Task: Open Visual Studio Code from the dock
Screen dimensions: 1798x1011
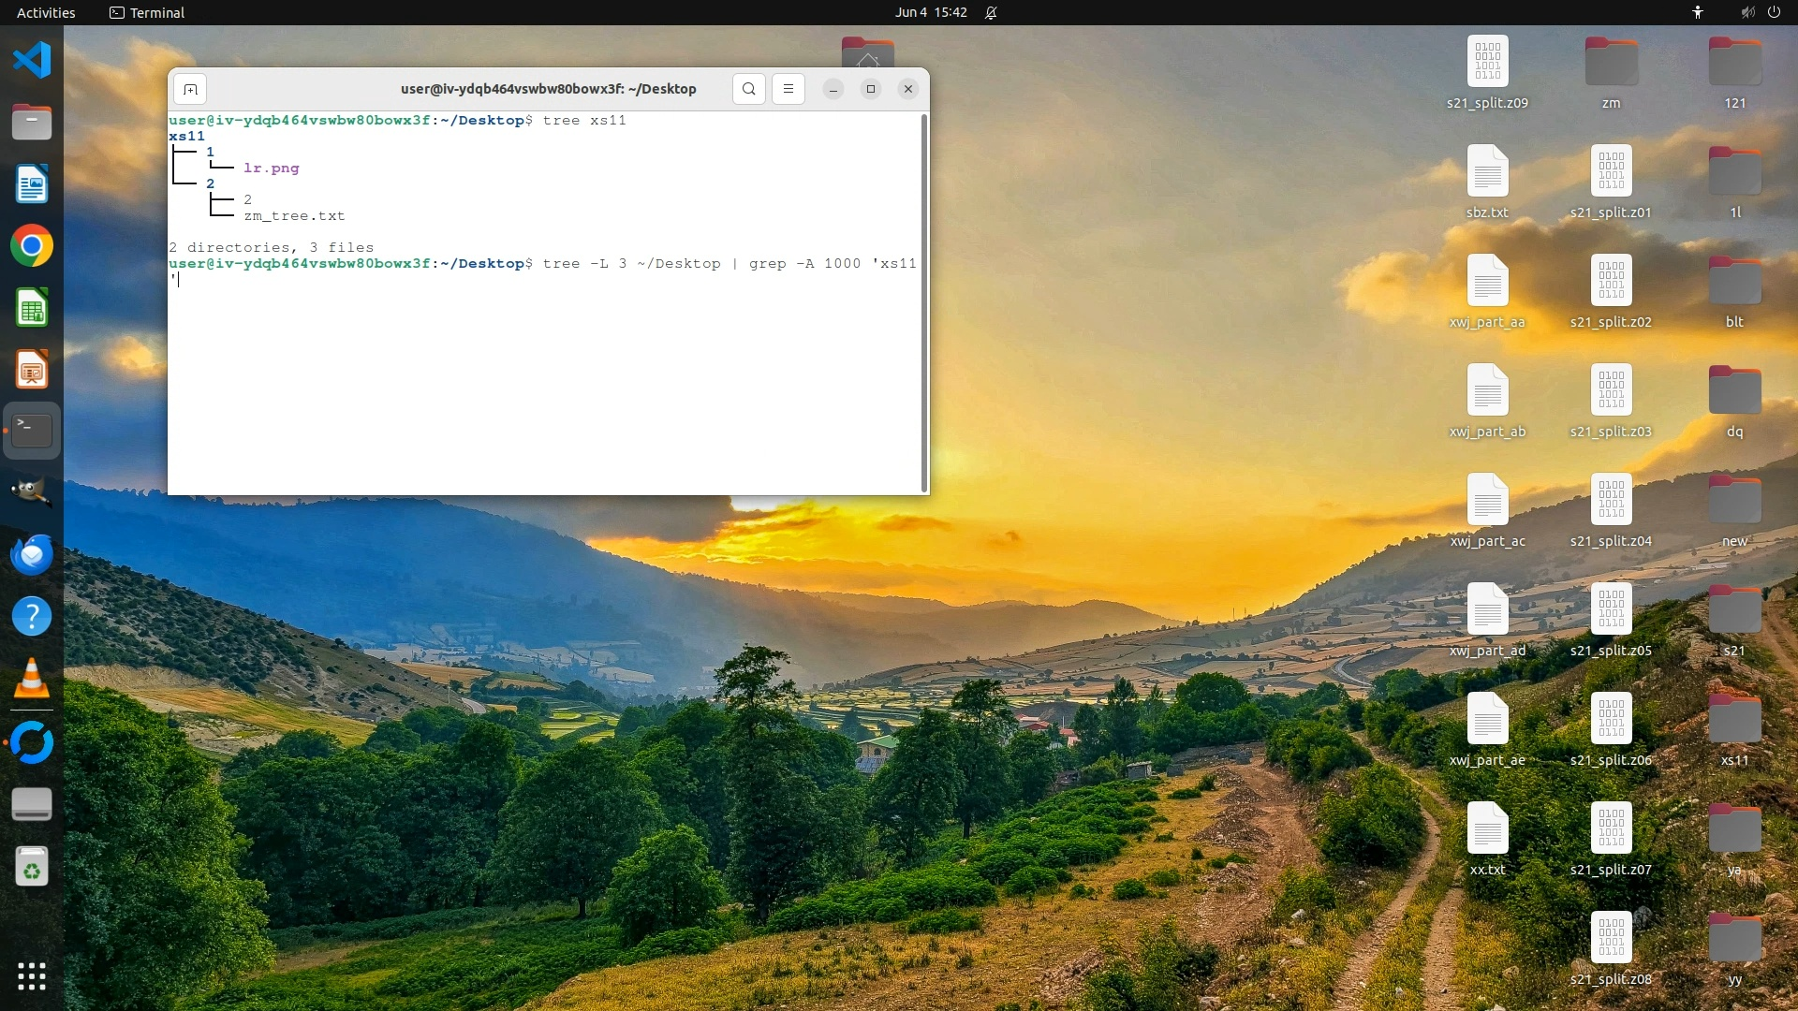Action: (x=32, y=60)
